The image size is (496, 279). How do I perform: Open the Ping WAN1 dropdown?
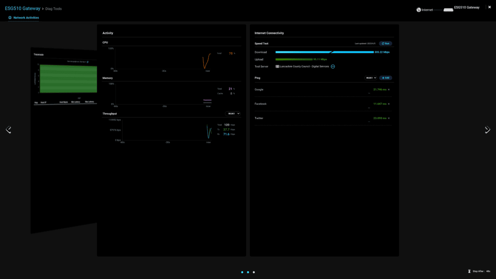click(371, 77)
